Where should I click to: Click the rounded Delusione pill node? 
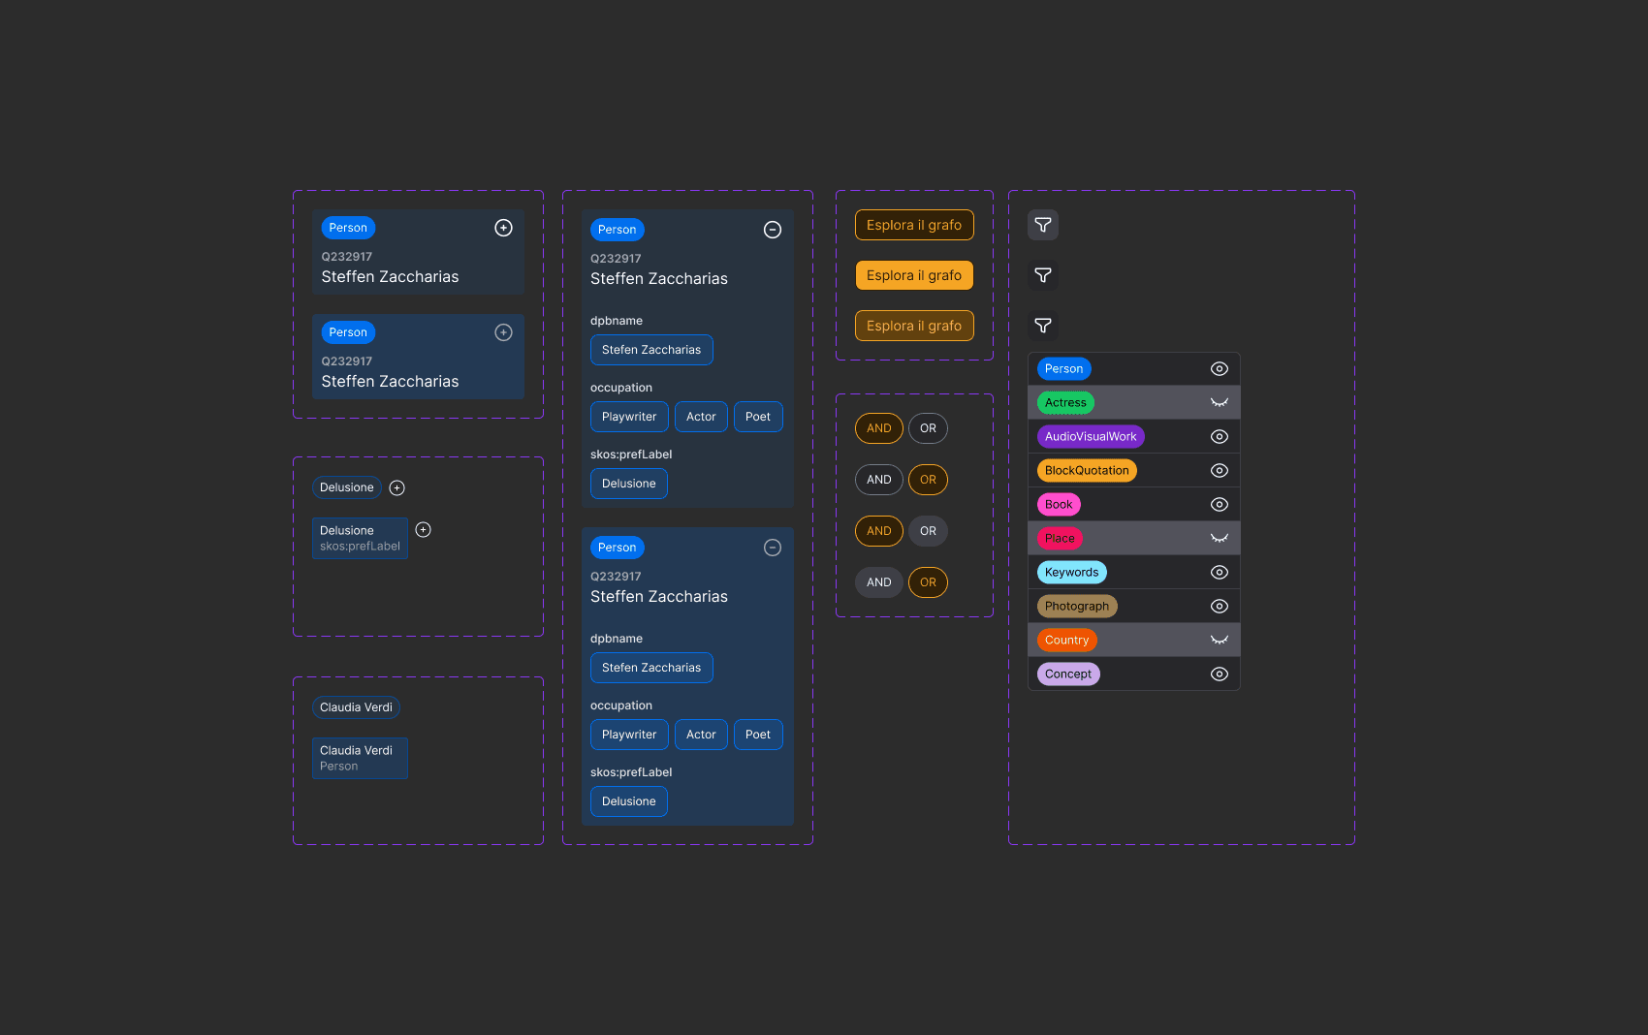coord(347,487)
